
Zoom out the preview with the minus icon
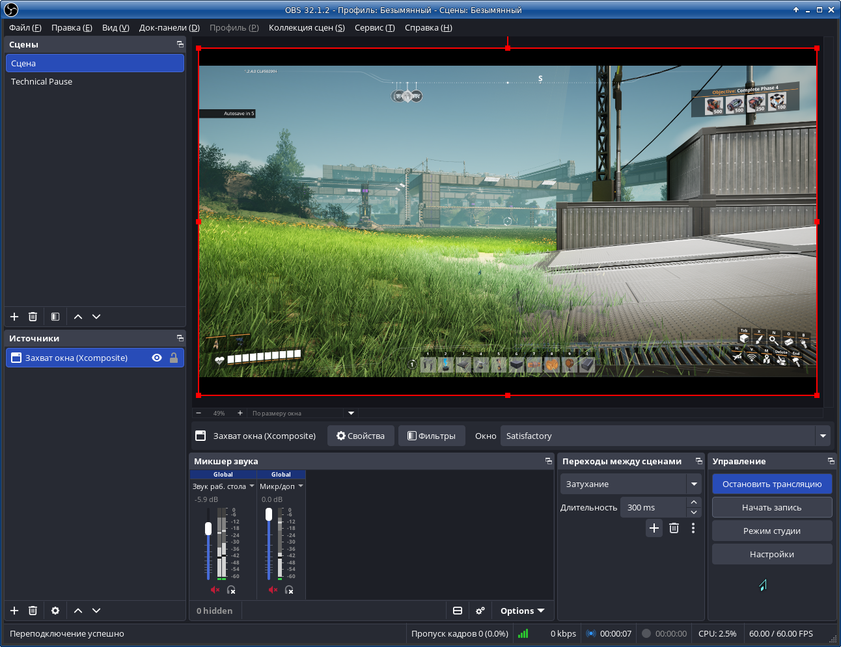click(199, 413)
